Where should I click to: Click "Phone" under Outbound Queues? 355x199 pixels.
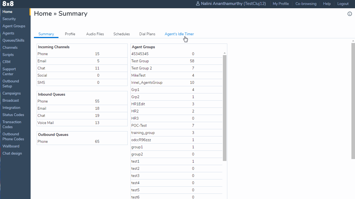pyautogui.click(x=43, y=141)
